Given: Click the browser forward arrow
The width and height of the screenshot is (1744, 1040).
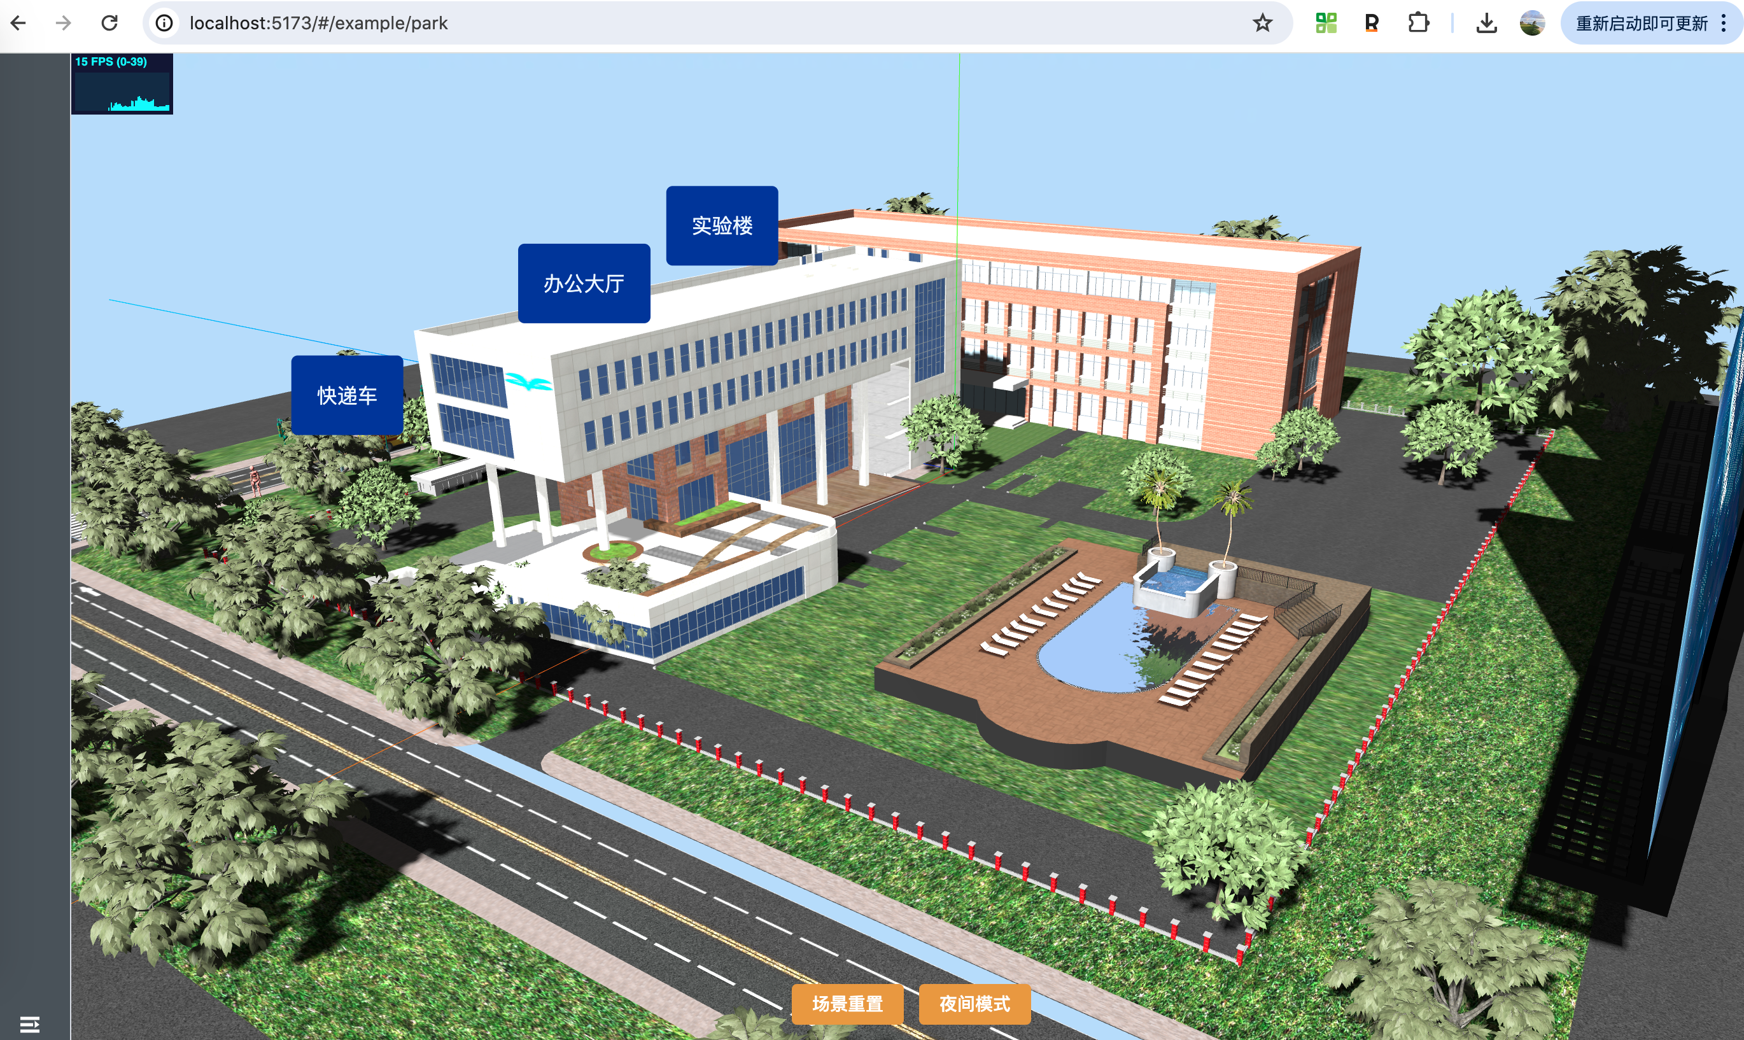Looking at the screenshot, I should tap(64, 23).
